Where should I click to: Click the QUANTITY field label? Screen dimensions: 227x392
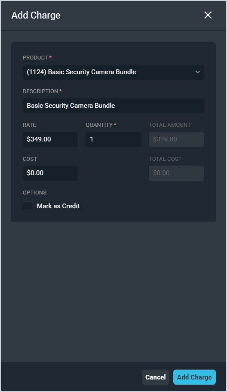(99, 125)
